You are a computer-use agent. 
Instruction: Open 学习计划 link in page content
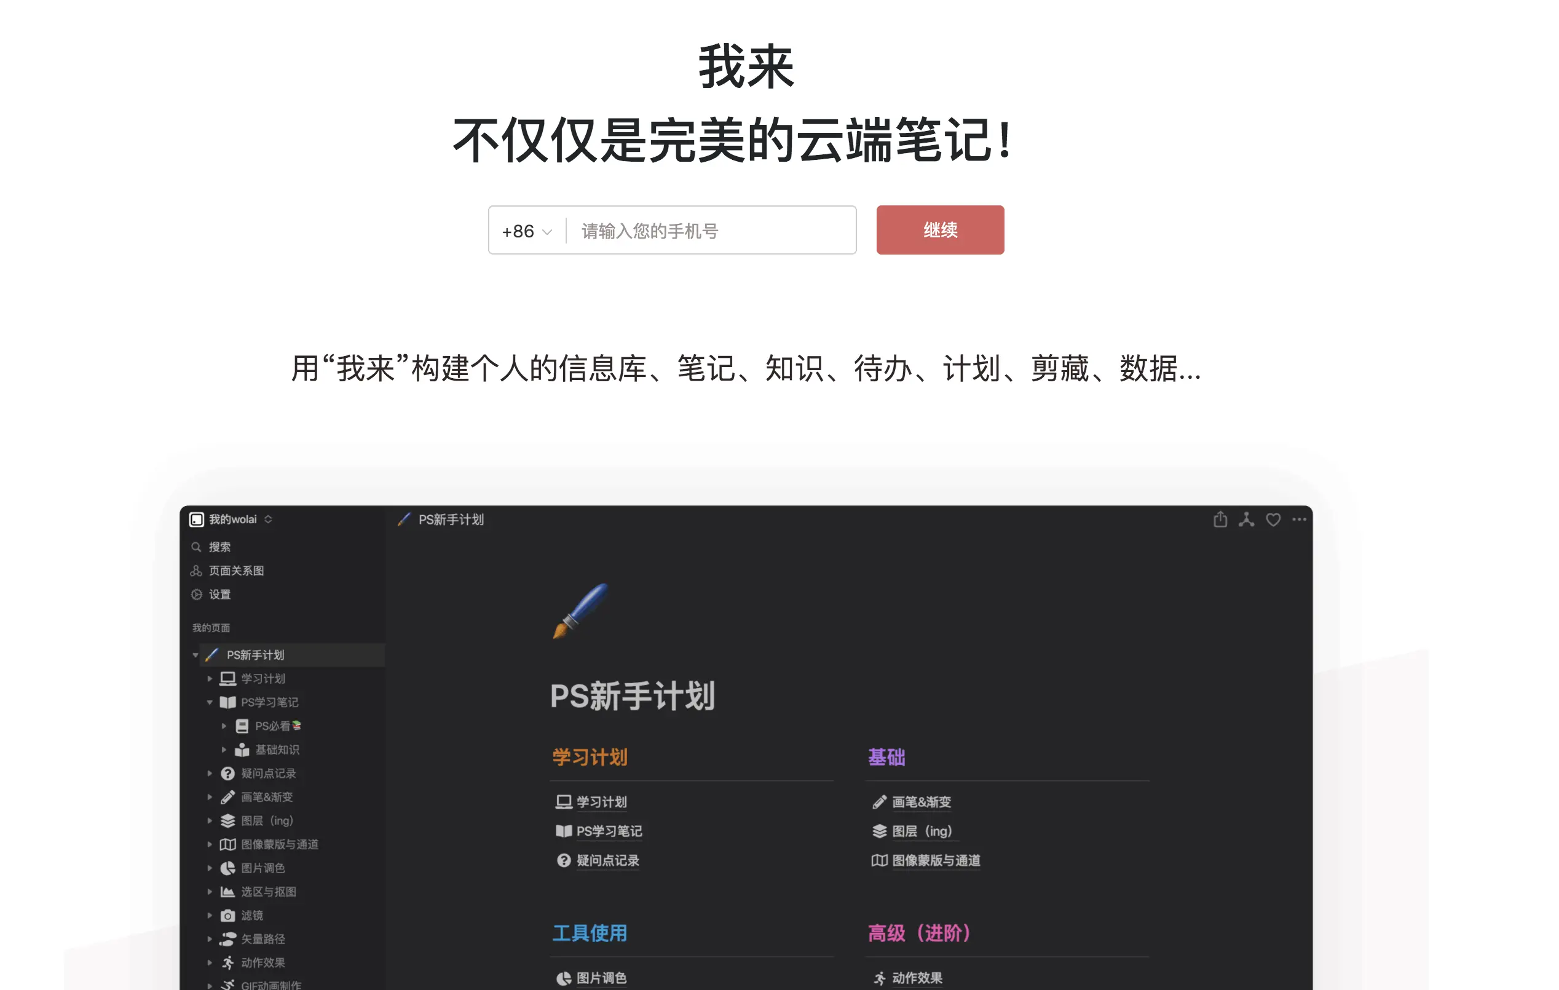pos(601,802)
